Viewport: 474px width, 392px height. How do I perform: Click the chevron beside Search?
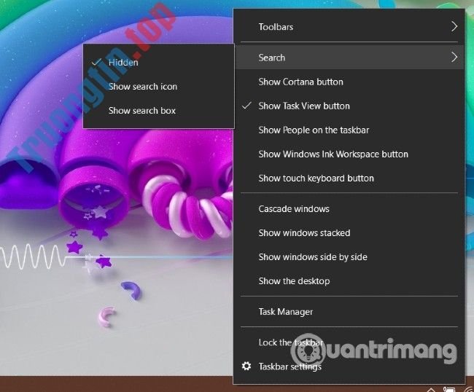[x=454, y=58]
